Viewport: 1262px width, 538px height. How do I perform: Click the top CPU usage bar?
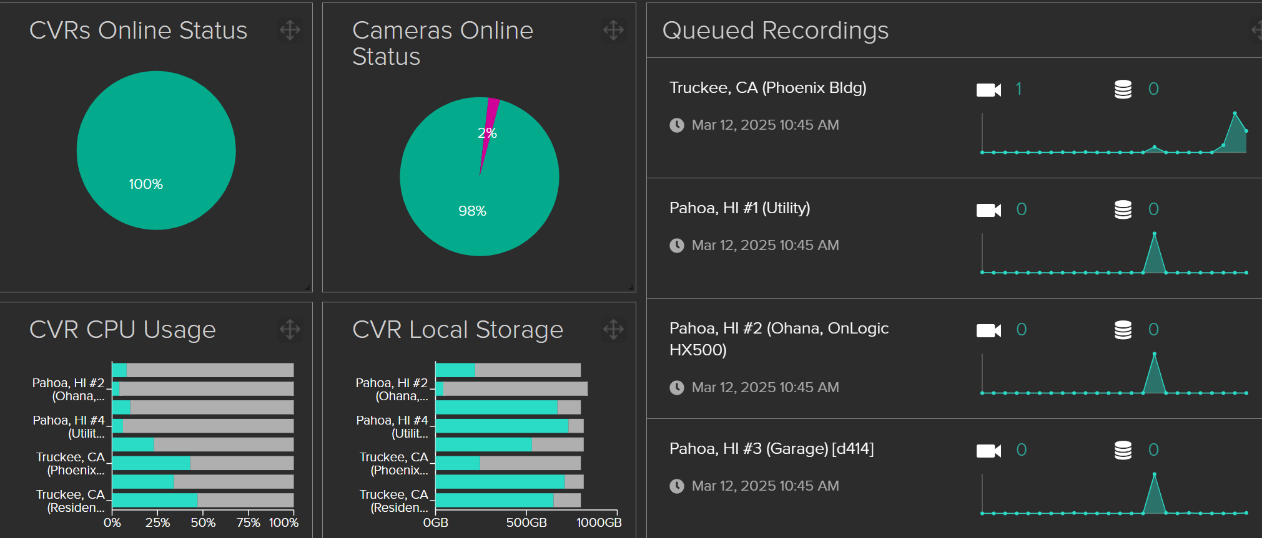coord(202,370)
